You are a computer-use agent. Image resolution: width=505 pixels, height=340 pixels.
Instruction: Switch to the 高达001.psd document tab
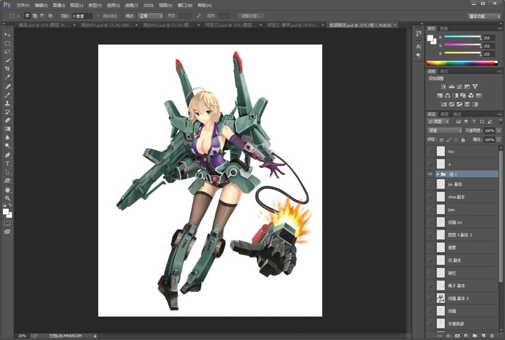click(x=107, y=25)
